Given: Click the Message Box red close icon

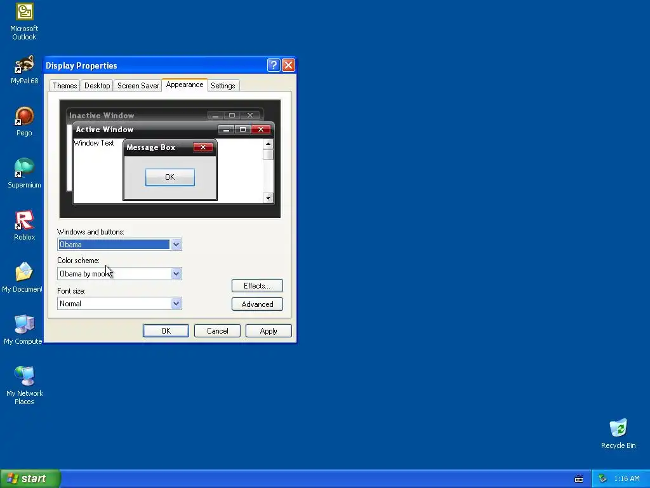Looking at the screenshot, I should [x=203, y=147].
